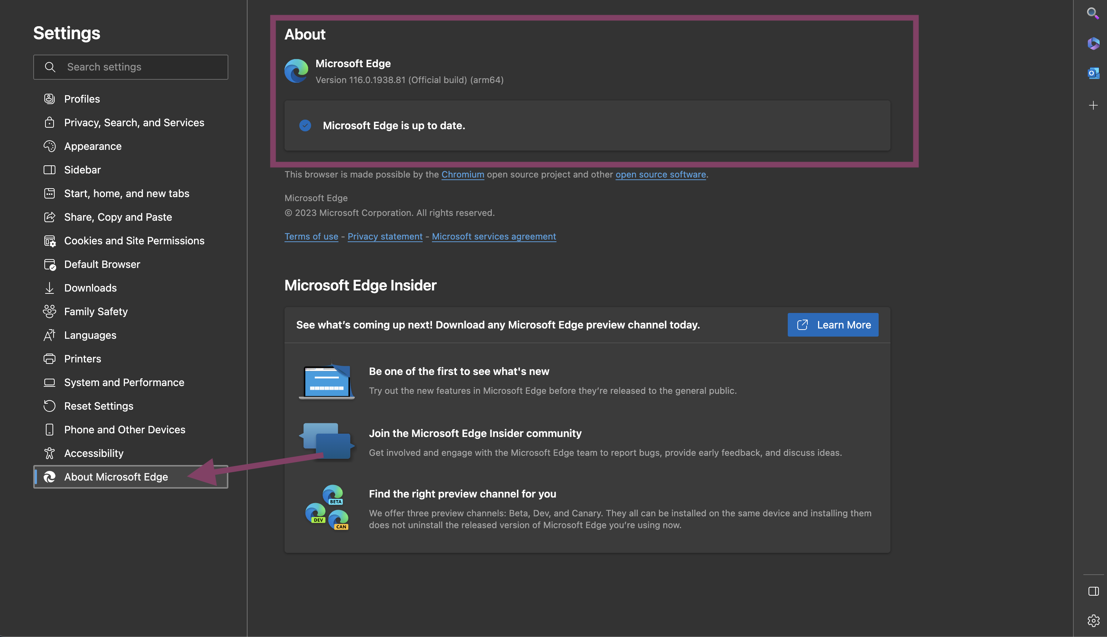Click the Languages icon
The height and width of the screenshot is (637, 1107).
pos(50,335)
